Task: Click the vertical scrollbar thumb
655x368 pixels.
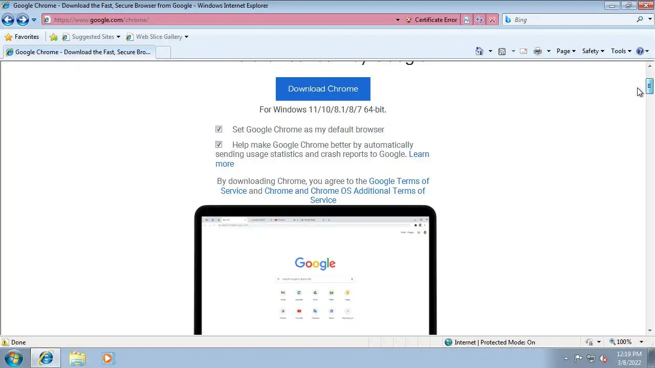Action: [649, 86]
